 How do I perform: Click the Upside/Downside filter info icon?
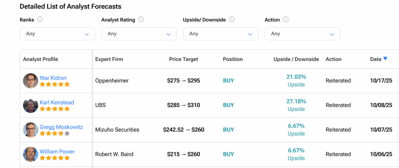232,19
